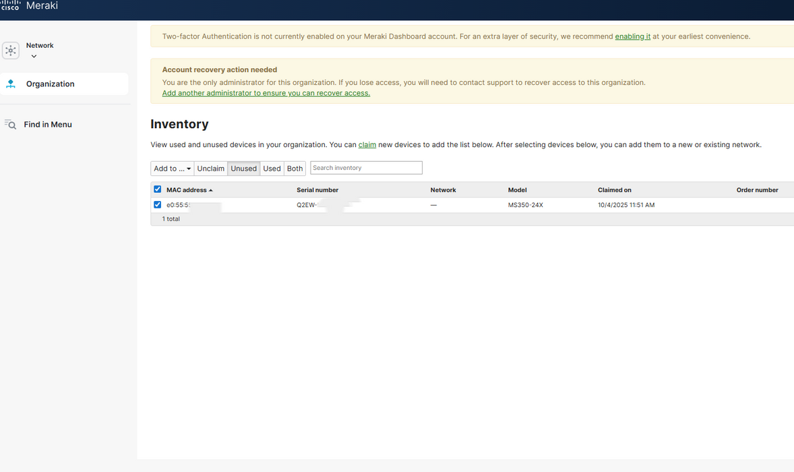Click the Search inventory field

366,168
